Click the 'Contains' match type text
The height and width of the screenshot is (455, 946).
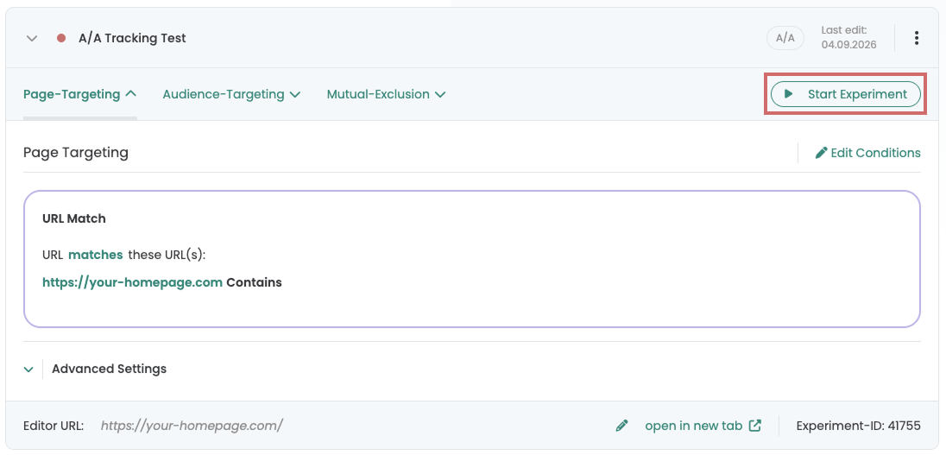pyautogui.click(x=254, y=282)
